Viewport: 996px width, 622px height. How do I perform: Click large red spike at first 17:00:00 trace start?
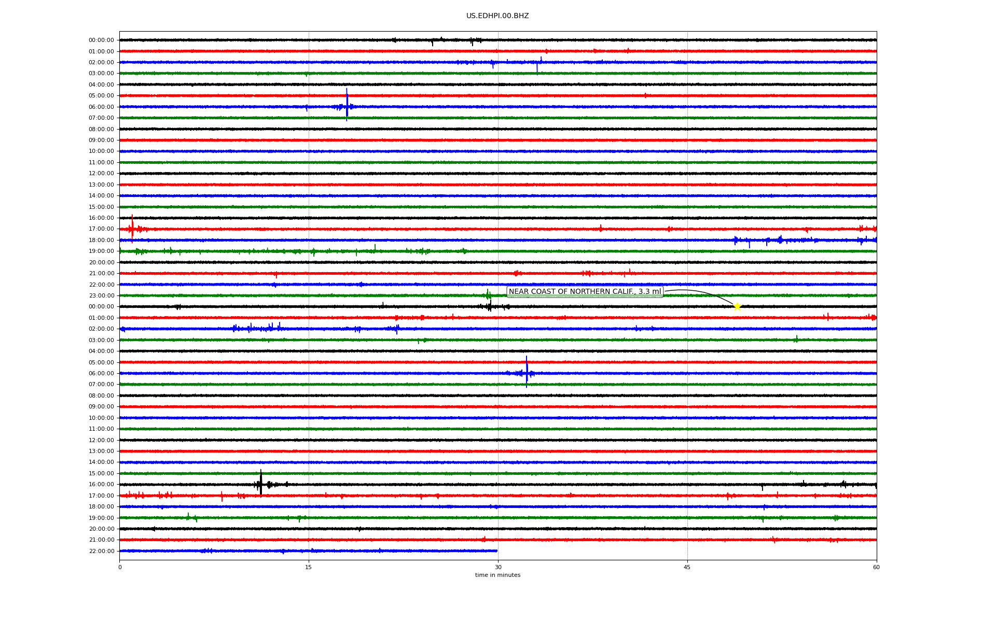coord(132,229)
